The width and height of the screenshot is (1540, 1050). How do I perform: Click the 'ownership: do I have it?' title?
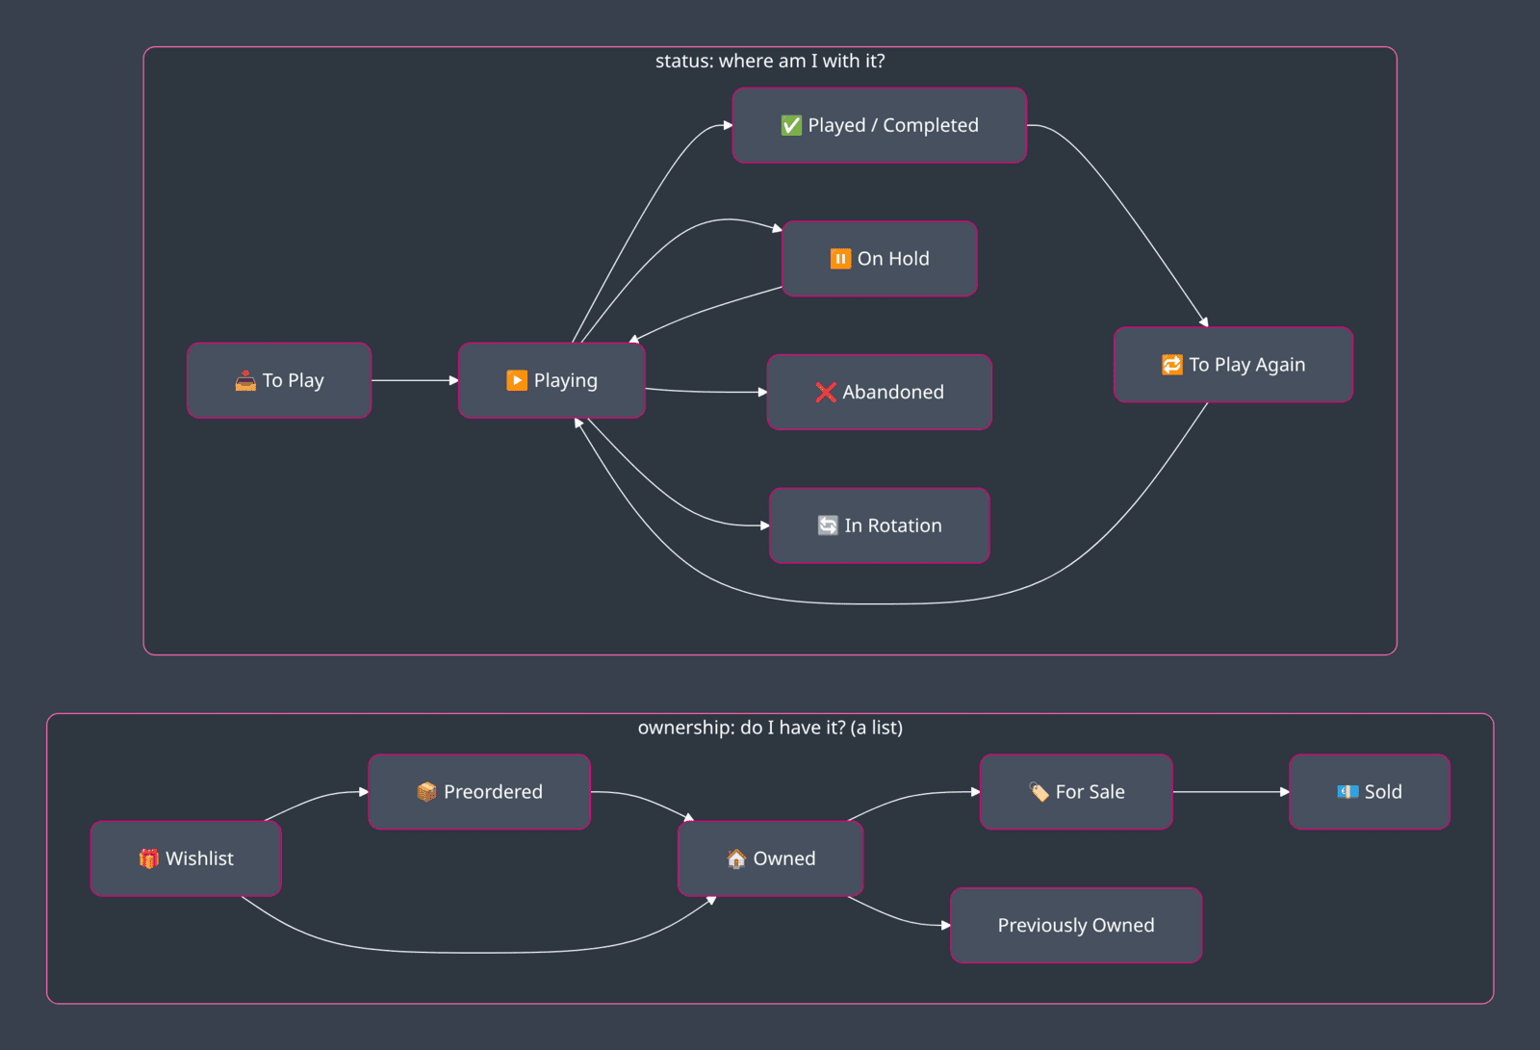pos(770,728)
